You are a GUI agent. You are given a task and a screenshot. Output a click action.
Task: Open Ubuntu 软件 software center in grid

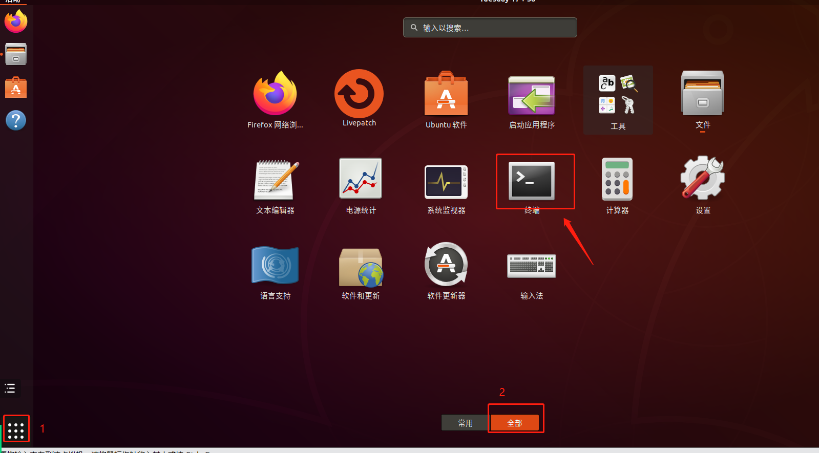pos(446,94)
